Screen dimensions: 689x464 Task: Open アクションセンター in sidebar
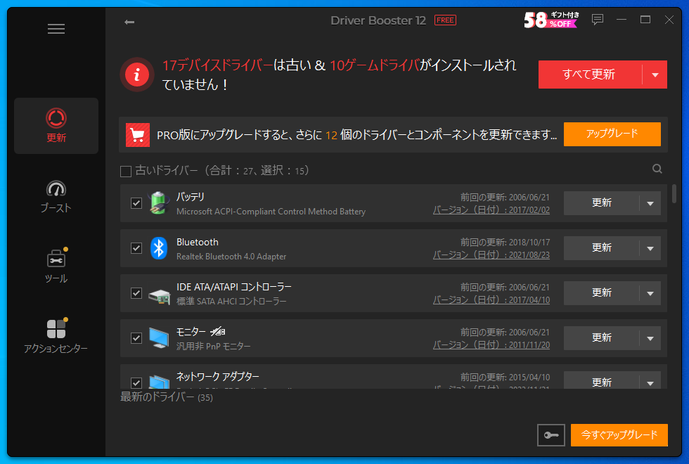(x=56, y=336)
